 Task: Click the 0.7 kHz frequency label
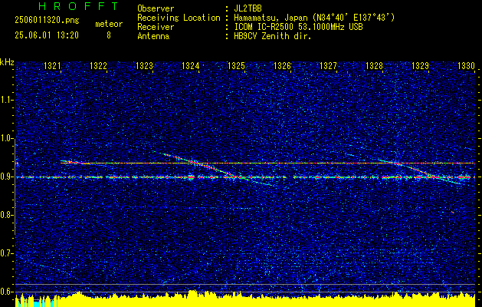click(7, 253)
